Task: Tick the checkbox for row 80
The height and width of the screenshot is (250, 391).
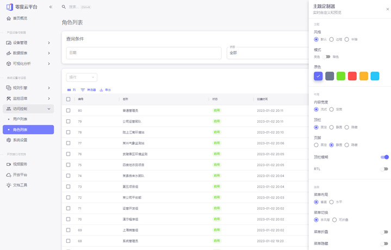Action: (69, 111)
